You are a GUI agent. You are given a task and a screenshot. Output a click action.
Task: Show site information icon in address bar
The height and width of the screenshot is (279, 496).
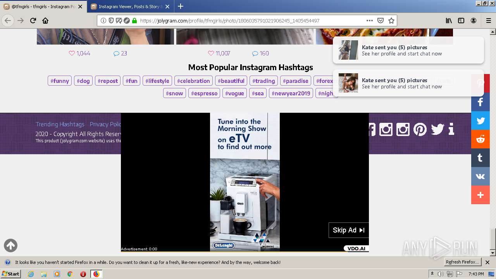(103, 21)
